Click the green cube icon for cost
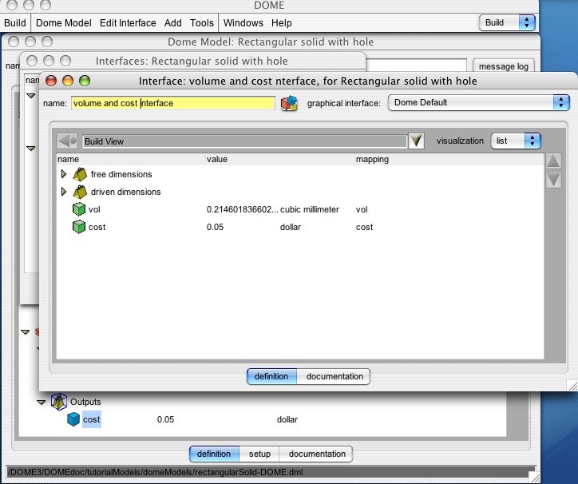This screenshot has height=484, width=578. pos(79,227)
